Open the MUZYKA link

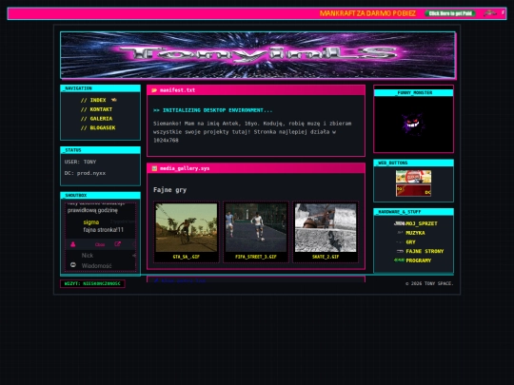tap(415, 233)
